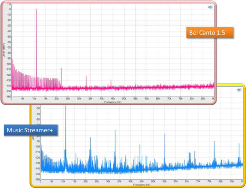Click the blue harmonic spike near 22k
This screenshot has height=188, width=246.
90,151
